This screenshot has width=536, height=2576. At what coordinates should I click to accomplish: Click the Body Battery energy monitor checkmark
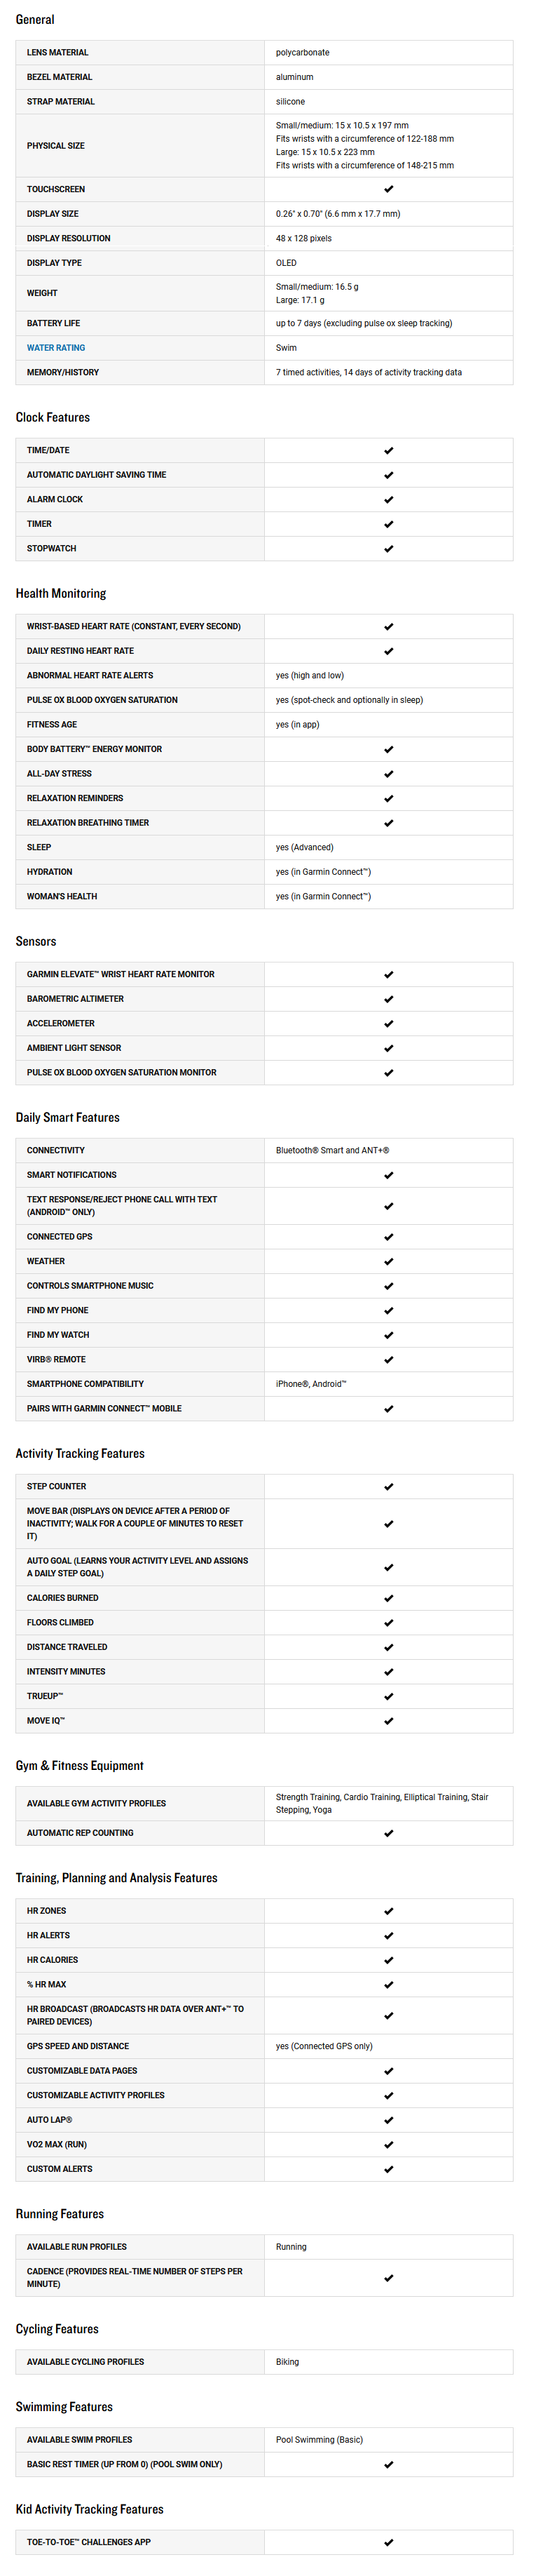388,750
